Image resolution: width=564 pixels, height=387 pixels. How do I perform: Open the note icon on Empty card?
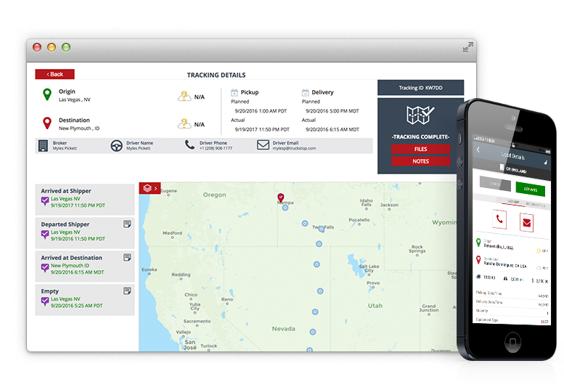127,290
